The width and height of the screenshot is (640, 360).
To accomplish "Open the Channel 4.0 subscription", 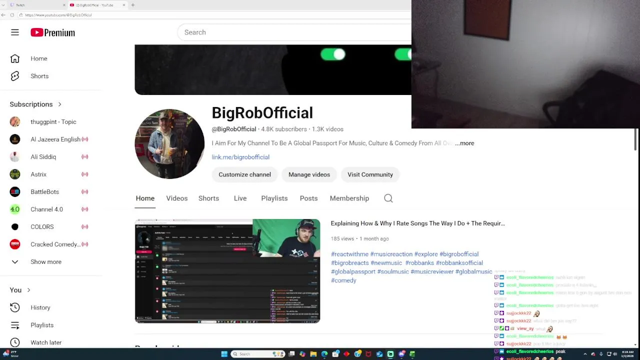I will pyautogui.click(x=46, y=209).
